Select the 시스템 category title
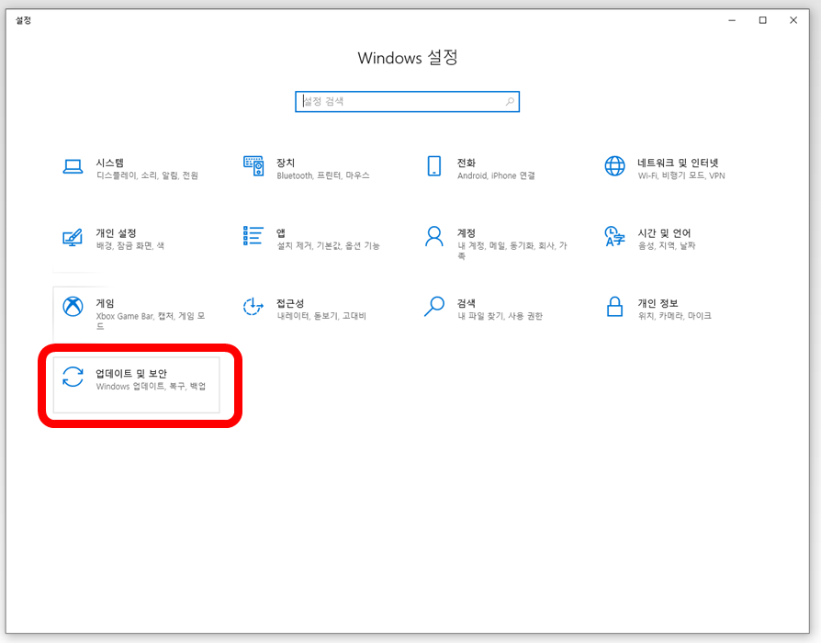This screenshot has width=821, height=643. (110, 163)
